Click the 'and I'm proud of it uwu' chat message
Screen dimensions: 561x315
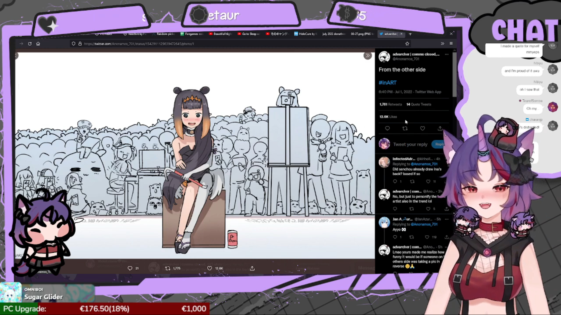pos(522,71)
